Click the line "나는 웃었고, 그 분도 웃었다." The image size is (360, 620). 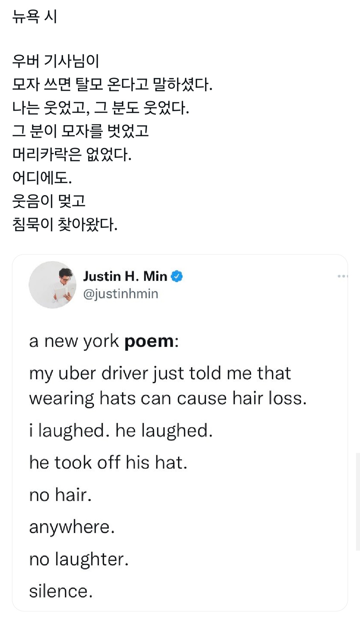point(101,108)
